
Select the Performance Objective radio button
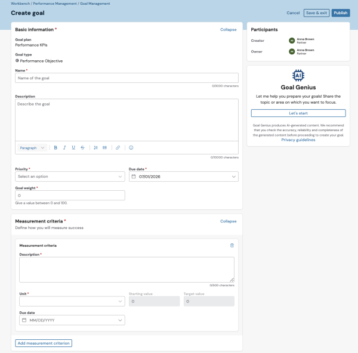17,61
